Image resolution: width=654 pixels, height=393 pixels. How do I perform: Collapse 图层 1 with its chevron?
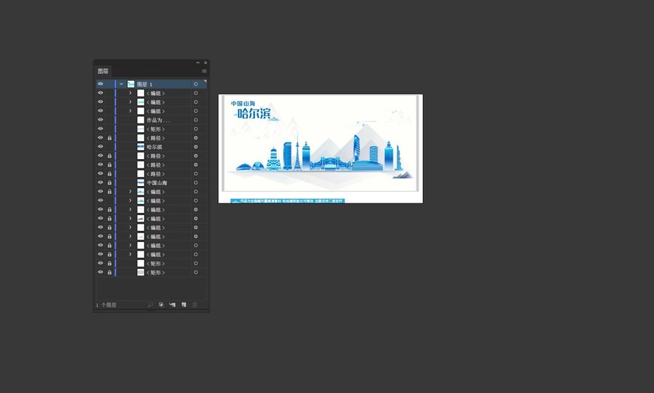tap(121, 84)
